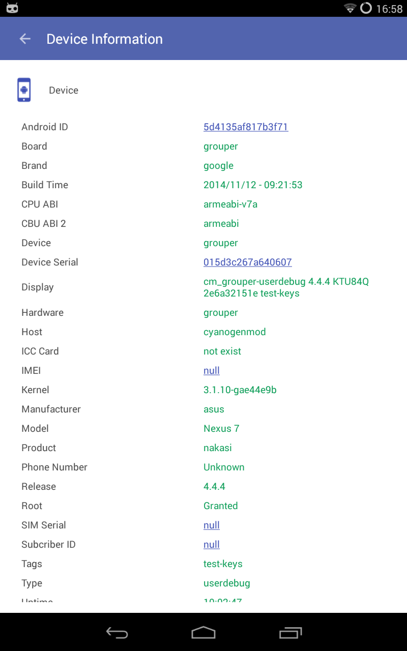Image resolution: width=407 pixels, height=651 pixels.
Task: Click the Subcriber ID null value
Action: 211,544
